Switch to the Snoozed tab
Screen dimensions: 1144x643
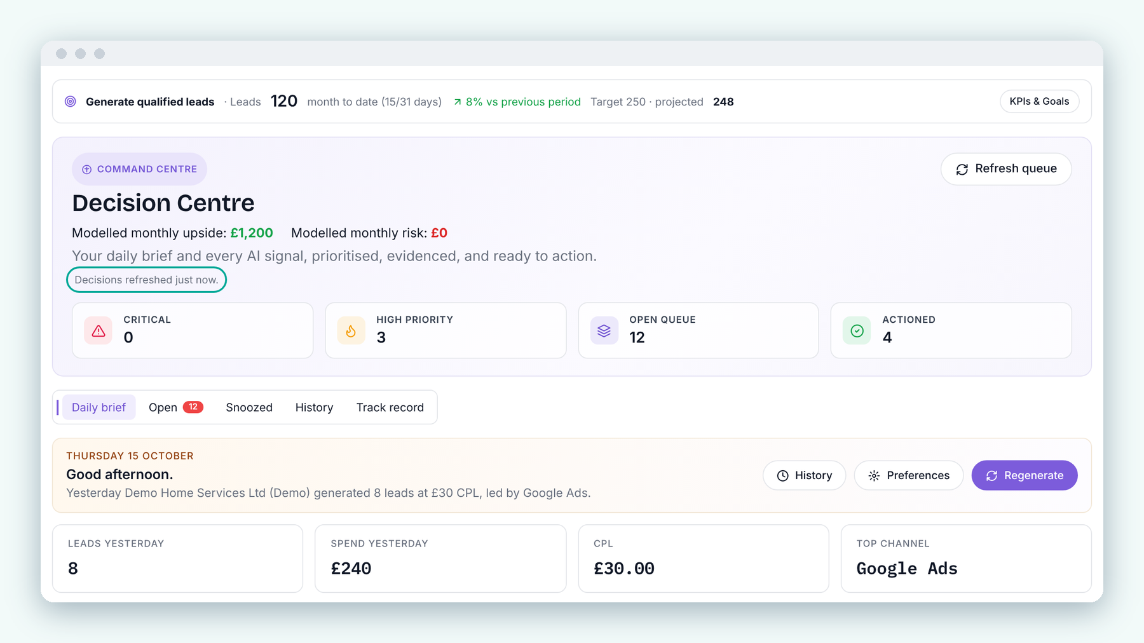coord(249,407)
